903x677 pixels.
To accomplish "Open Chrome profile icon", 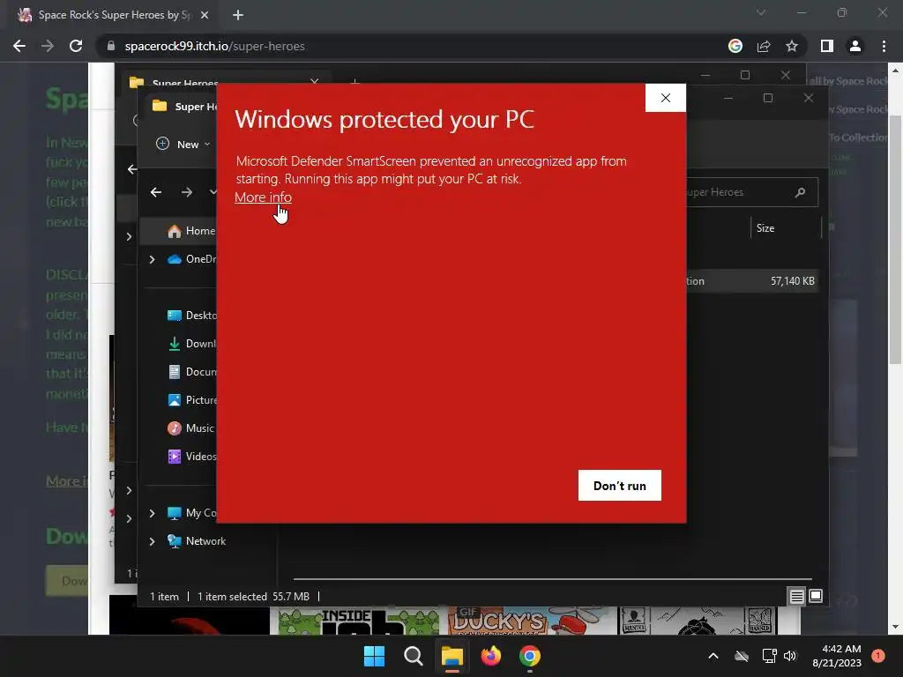I will pyautogui.click(x=855, y=46).
